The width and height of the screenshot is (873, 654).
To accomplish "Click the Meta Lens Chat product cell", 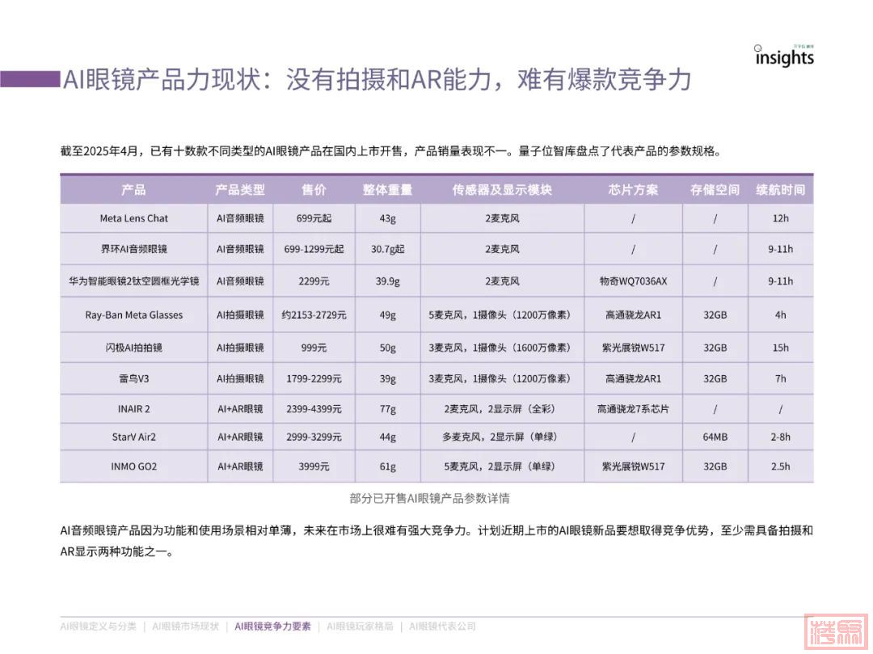I will [133, 218].
